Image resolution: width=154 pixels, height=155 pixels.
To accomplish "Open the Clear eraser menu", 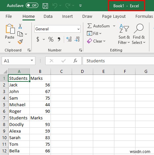I will pos(96,41).
